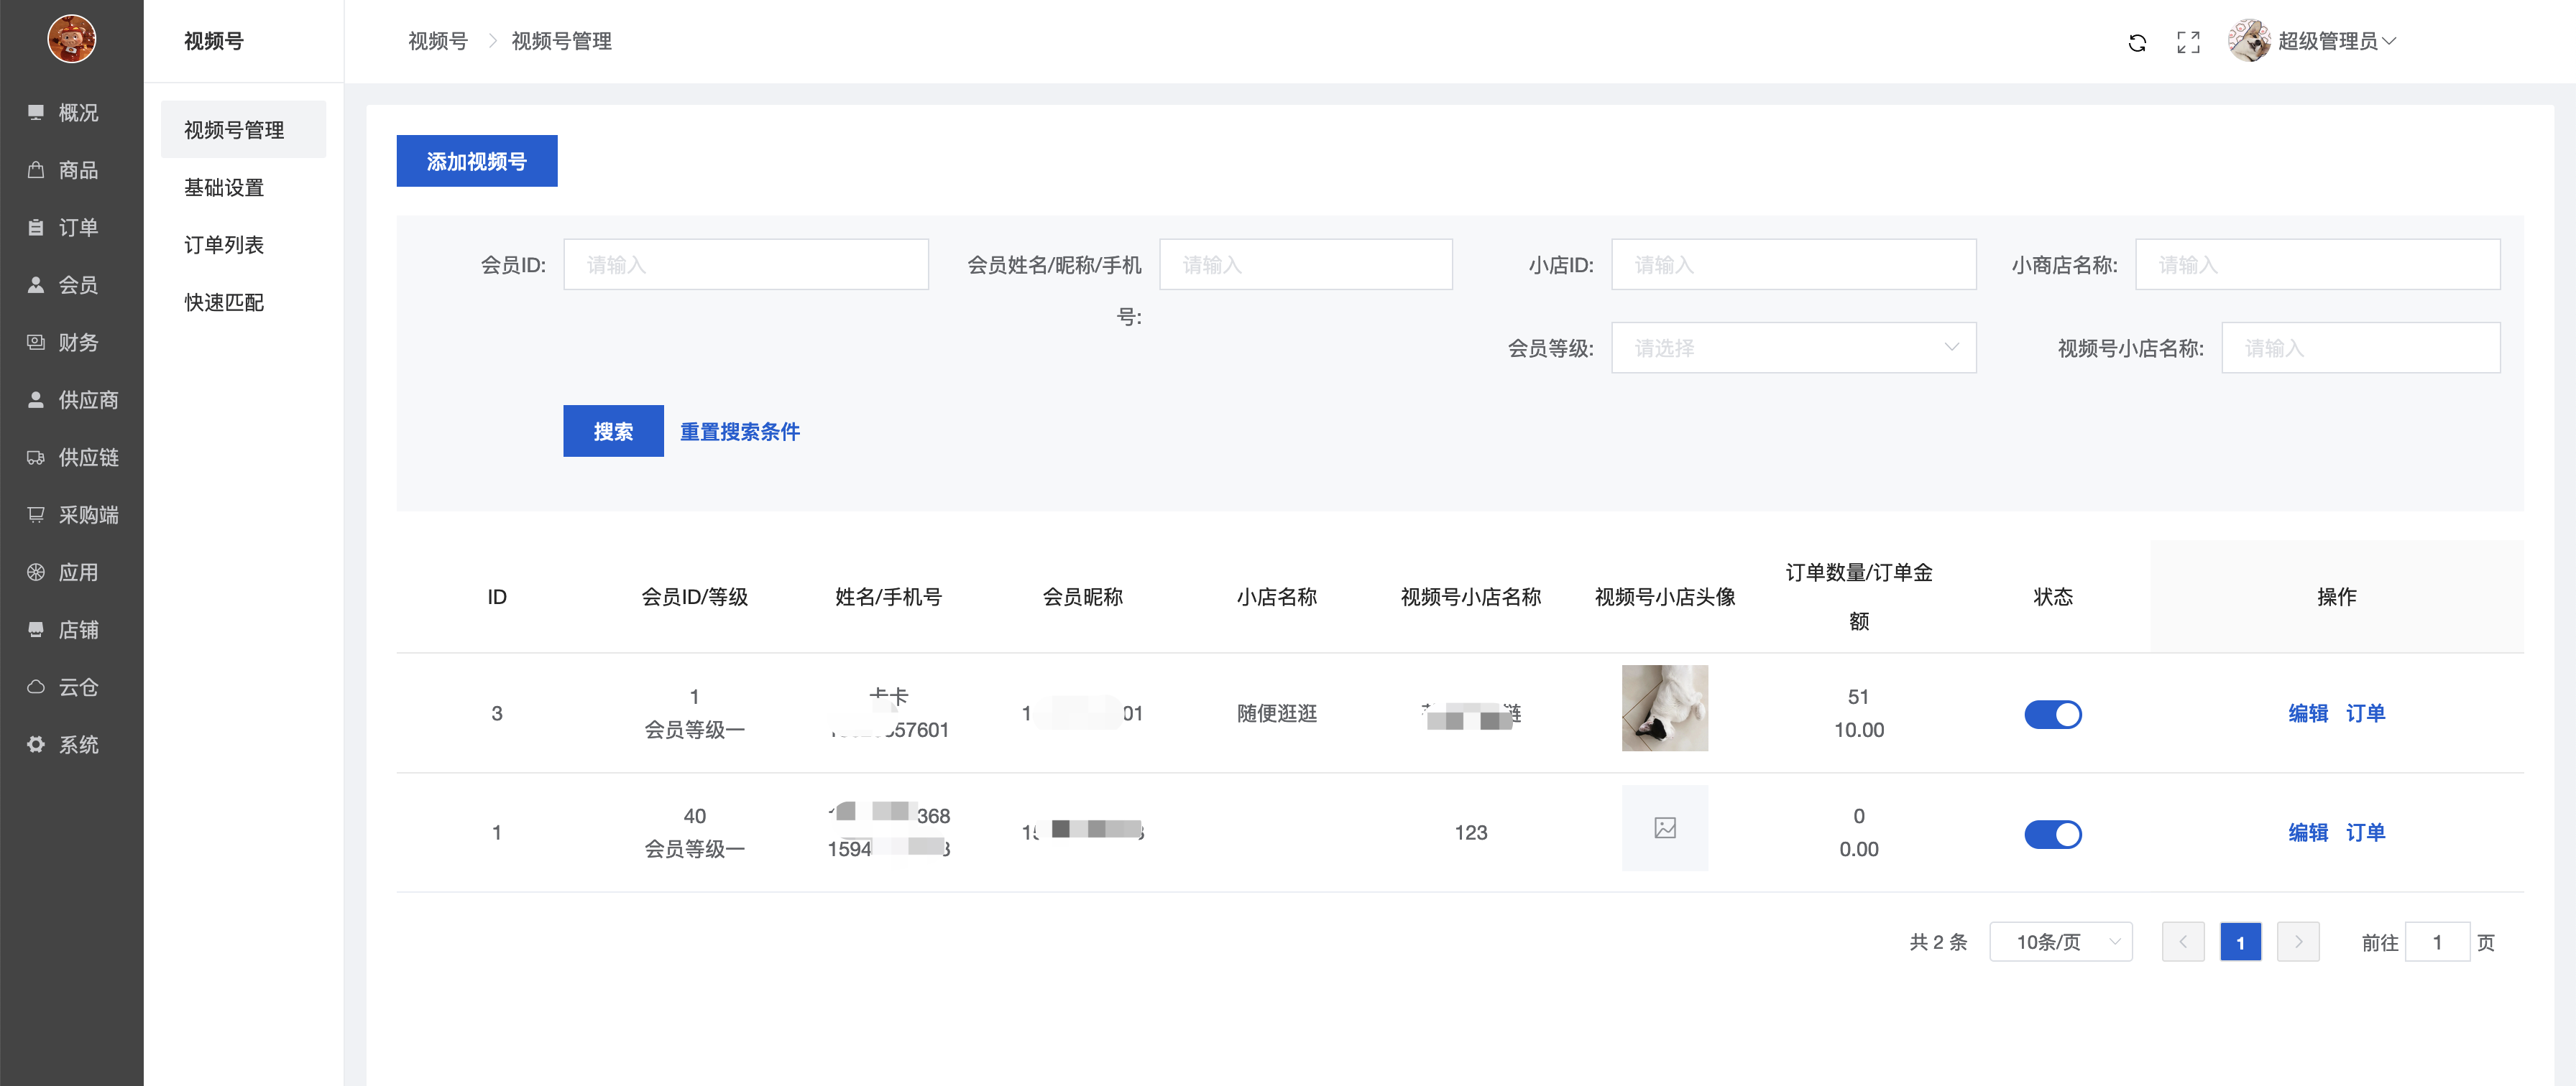Click the 添加视频号 button
Viewport: 2576px width, 1086px height.
click(x=476, y=161)
